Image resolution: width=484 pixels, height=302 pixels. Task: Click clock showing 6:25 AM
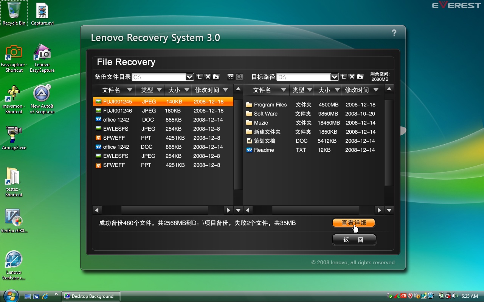470,296
